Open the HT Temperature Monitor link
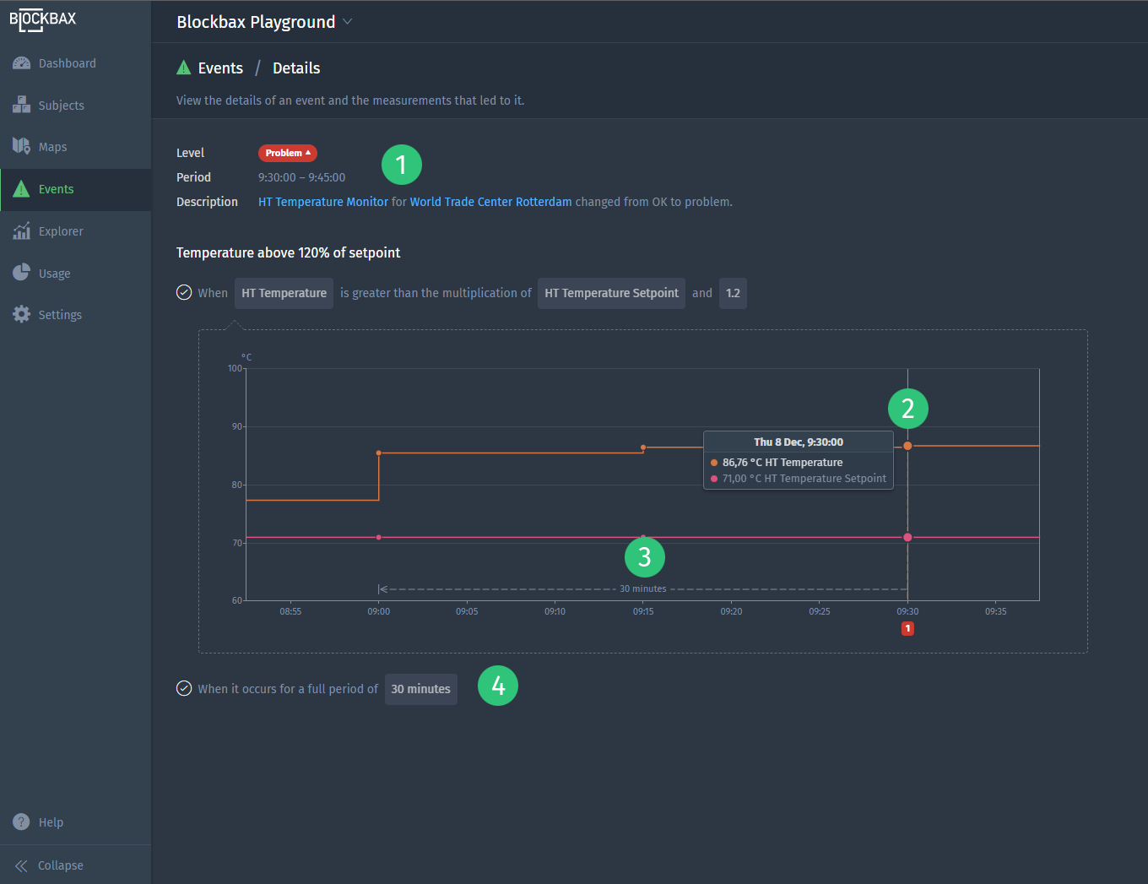The width and height of the screenshot is (1148, 884). coord(323,202)
